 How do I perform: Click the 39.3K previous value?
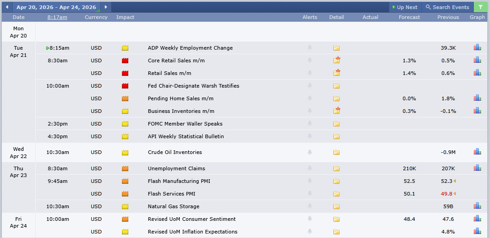coord(448,48)
